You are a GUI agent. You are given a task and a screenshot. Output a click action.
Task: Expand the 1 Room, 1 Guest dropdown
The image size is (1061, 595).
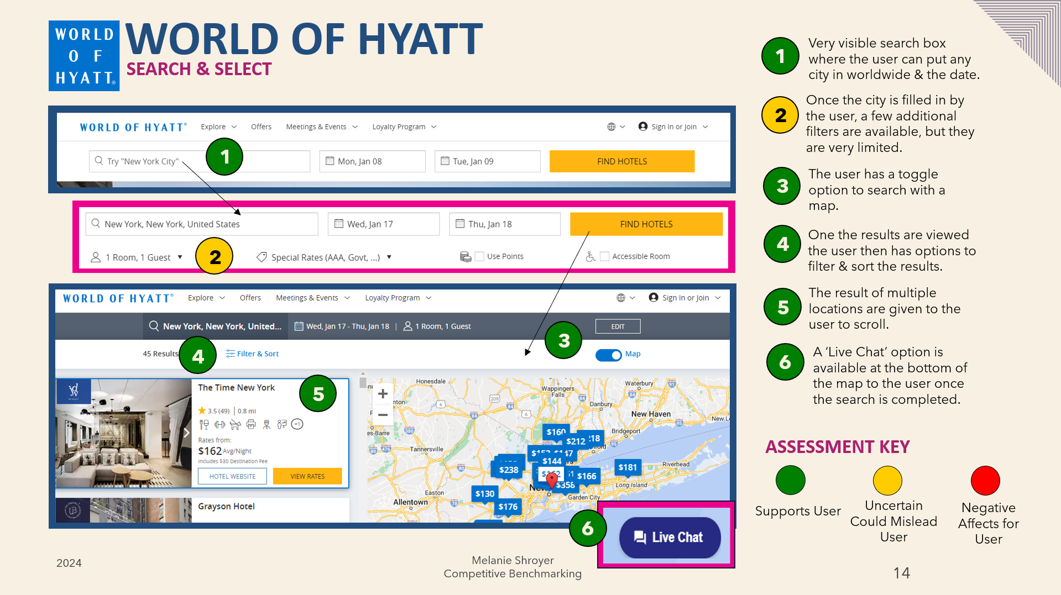pos(137,257)
